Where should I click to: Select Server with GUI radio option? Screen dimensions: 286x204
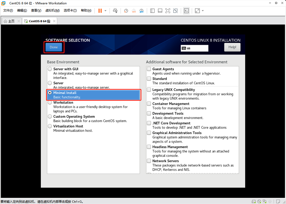(50, 69)
